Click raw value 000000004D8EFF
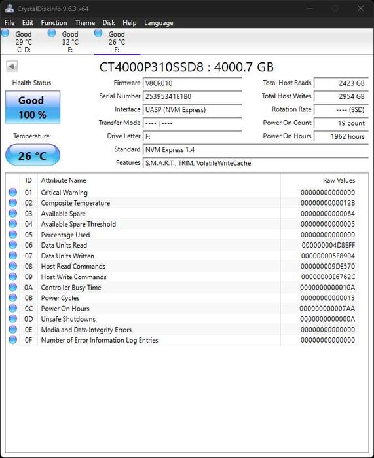The height and width of the screenshot is (458, 374). (x=328, y=245)
